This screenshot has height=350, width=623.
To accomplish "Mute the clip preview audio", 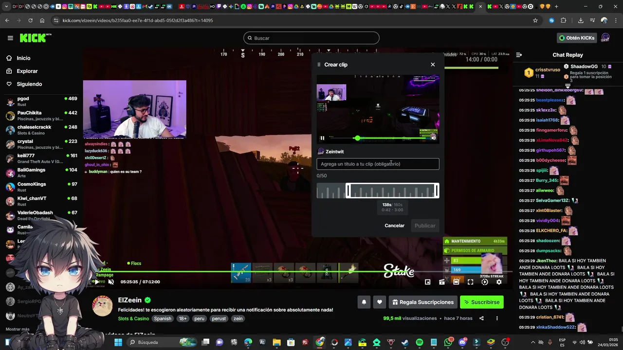I will [x=434, y=138].
